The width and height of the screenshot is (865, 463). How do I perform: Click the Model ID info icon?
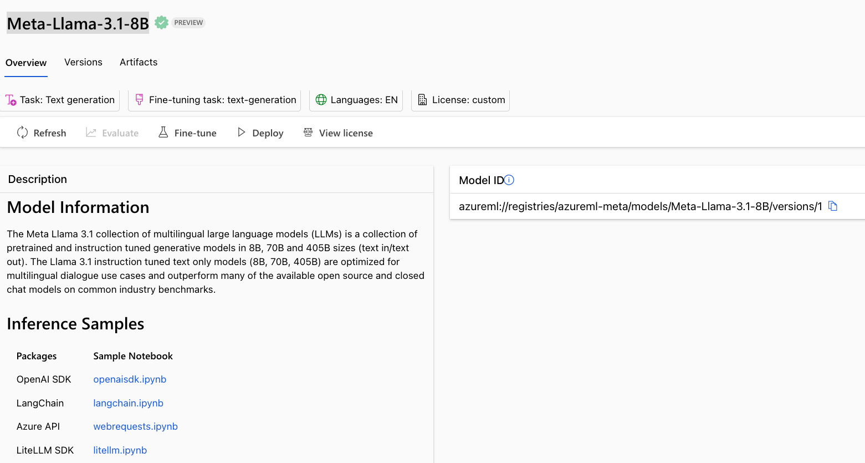[x=509, y=180]
